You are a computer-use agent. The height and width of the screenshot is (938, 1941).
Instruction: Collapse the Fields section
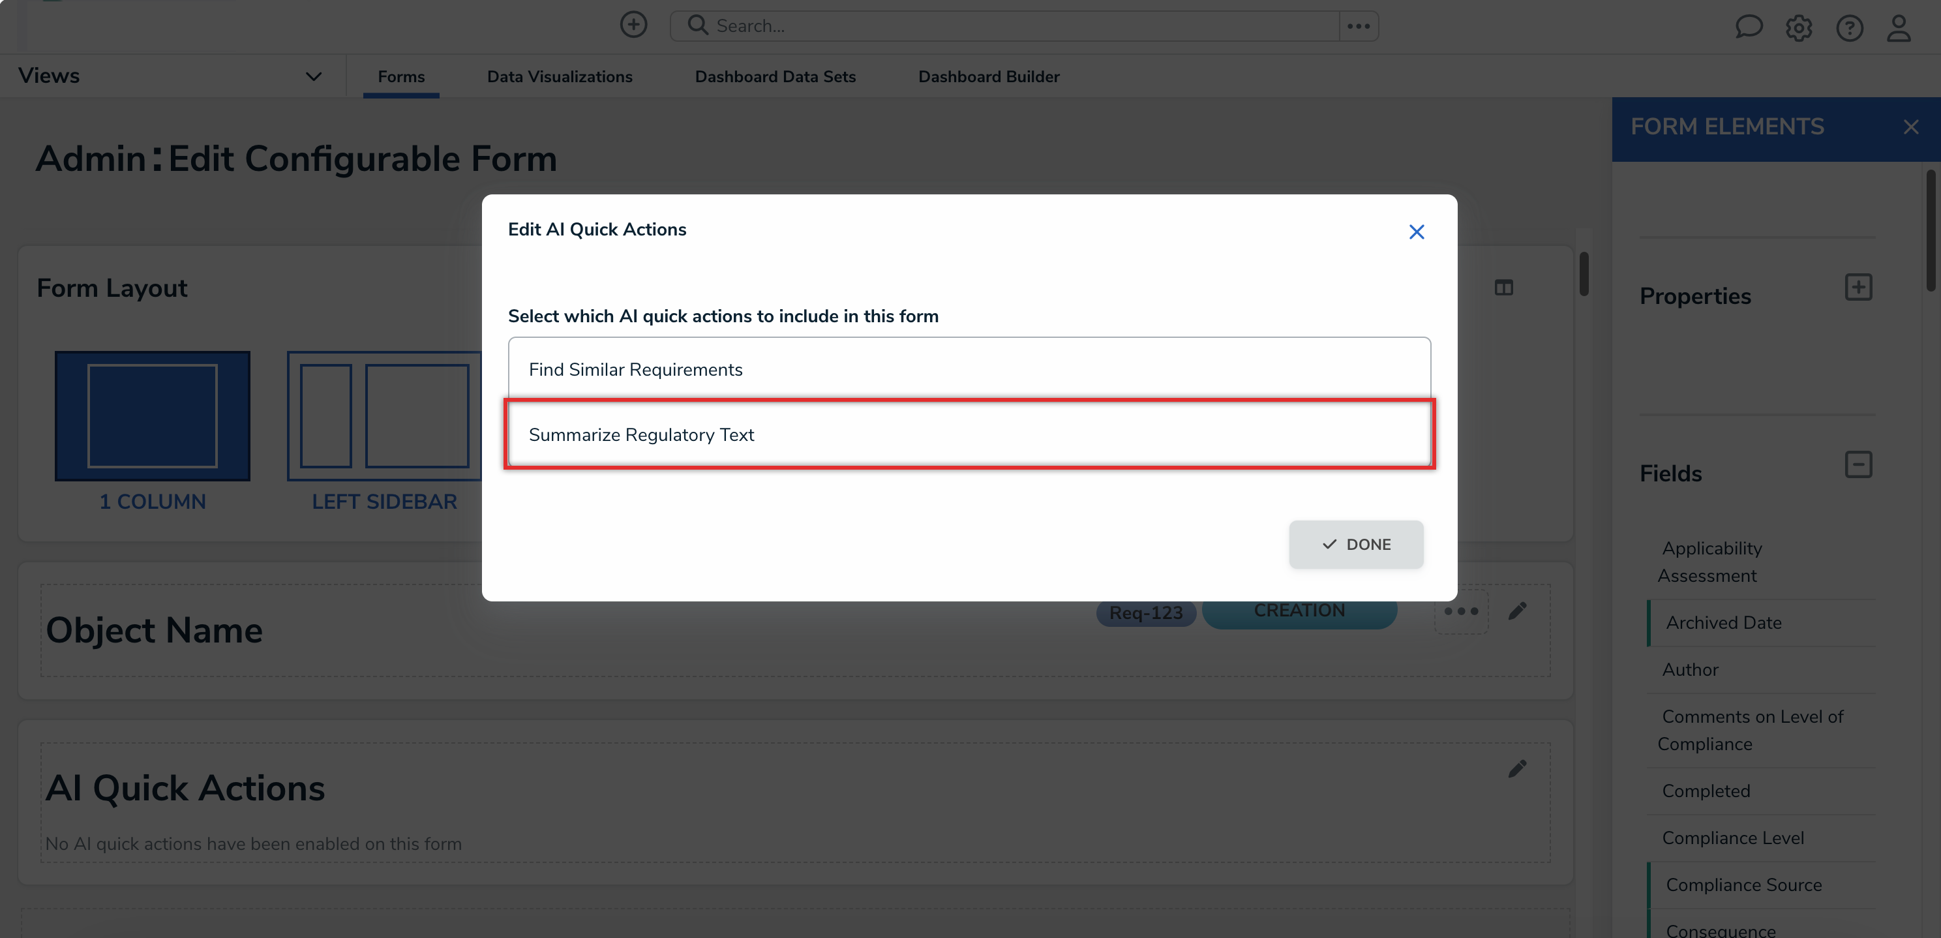coord(1858,464)
